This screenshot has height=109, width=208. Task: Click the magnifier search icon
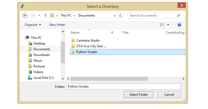tap(178, 15)
